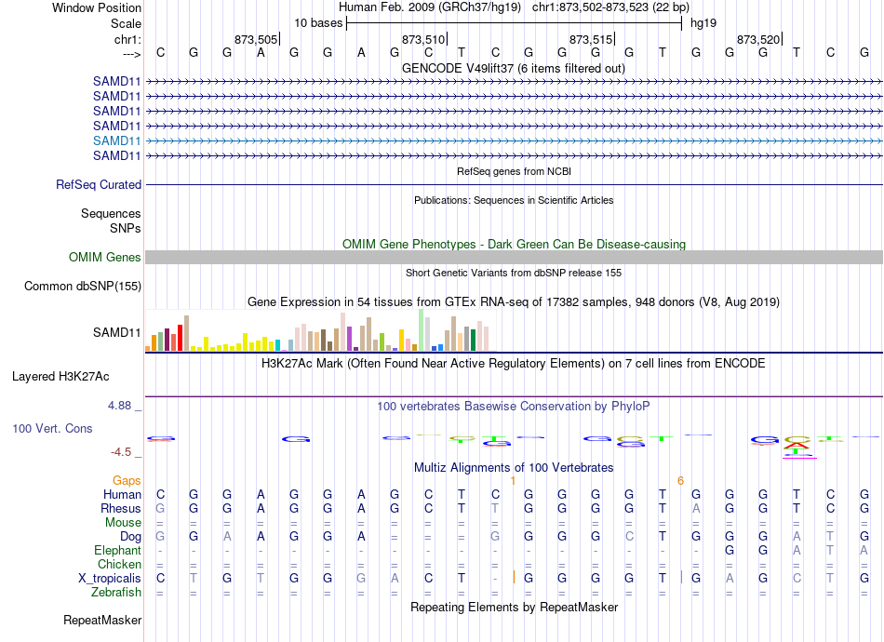Screen dimensions: 884x642
Task: Click the genome position title chr1:873,502-873,523
Action: 610,7
